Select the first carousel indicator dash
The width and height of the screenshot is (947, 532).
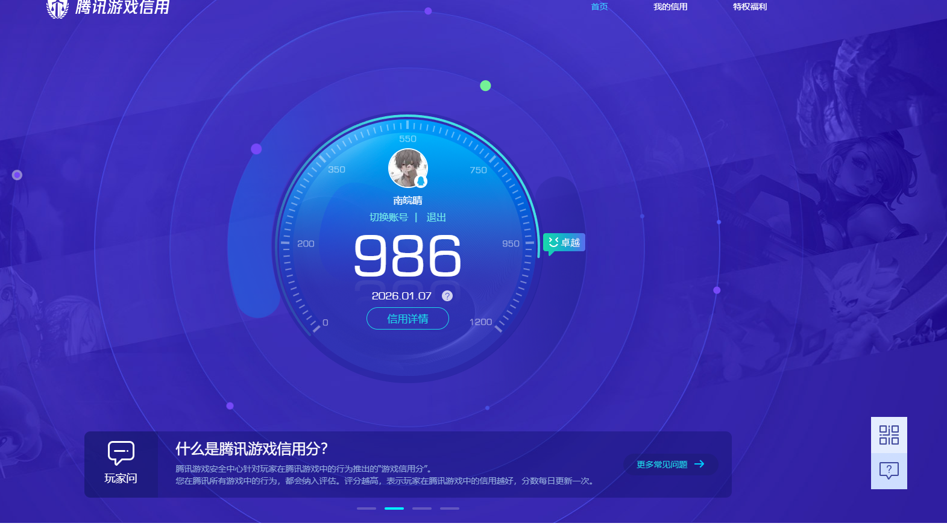(367, 509)
